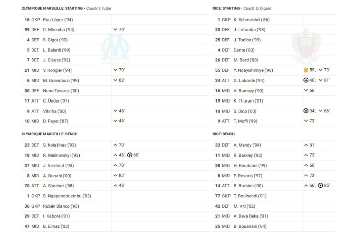This screenshot has height=235, width=353.
Task: Click the red arrow beside A. Ramsey 66'
Action: coord(306,90)
